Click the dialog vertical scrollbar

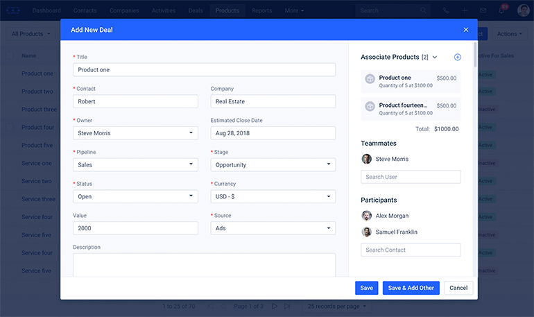(476, 55)
